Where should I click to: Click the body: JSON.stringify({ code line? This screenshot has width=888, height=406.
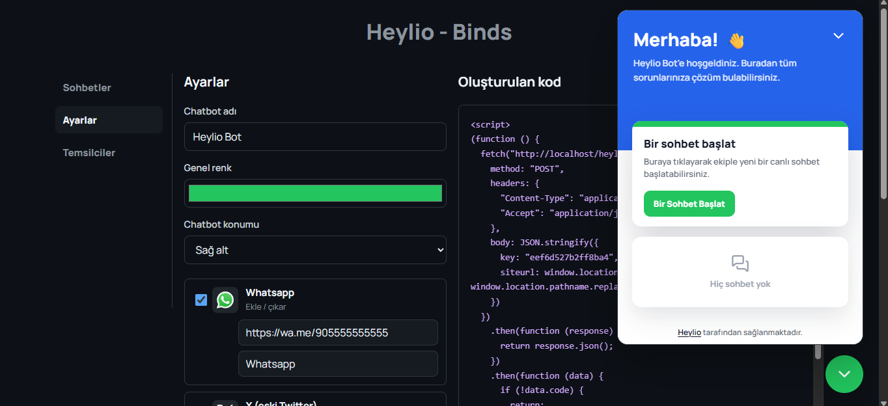pyautogui.click(x=544, y=243)
